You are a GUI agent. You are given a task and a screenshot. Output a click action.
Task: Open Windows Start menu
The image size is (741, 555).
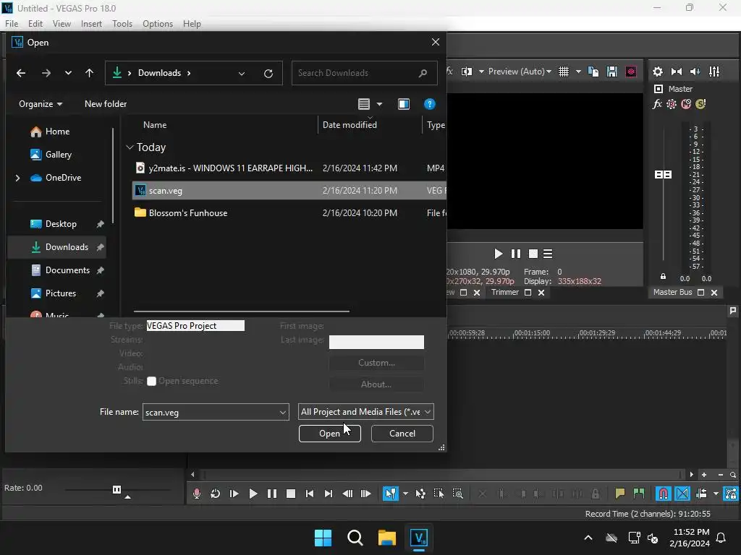pyautogui.click(x=323, y=538)
